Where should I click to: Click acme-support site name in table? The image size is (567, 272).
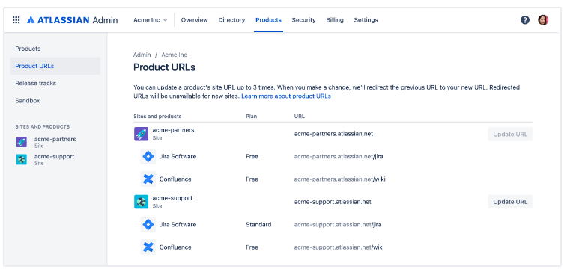point(172,198)
